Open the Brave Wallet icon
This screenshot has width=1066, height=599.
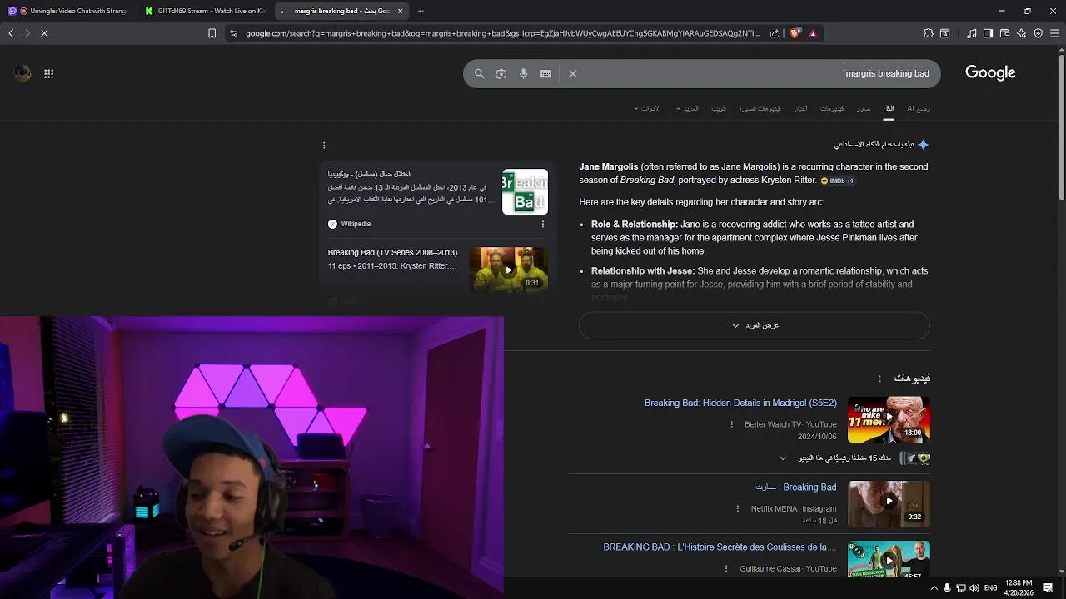(x=1004, y=33)
